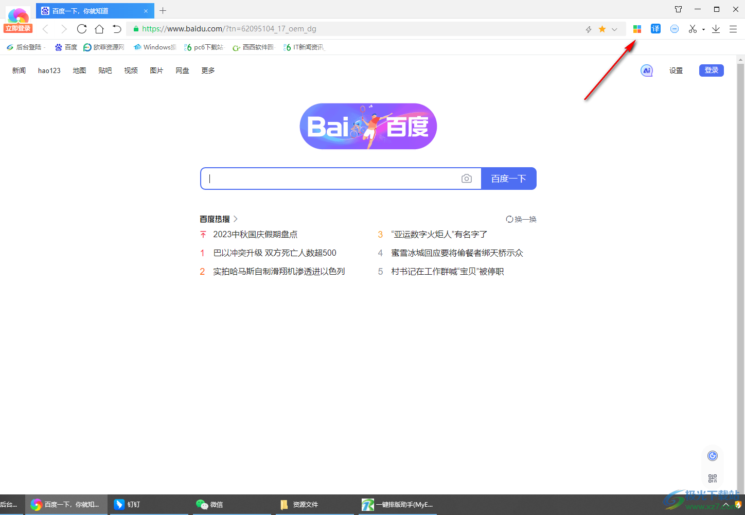Click the scissors screenshot tool

[693, 29]
